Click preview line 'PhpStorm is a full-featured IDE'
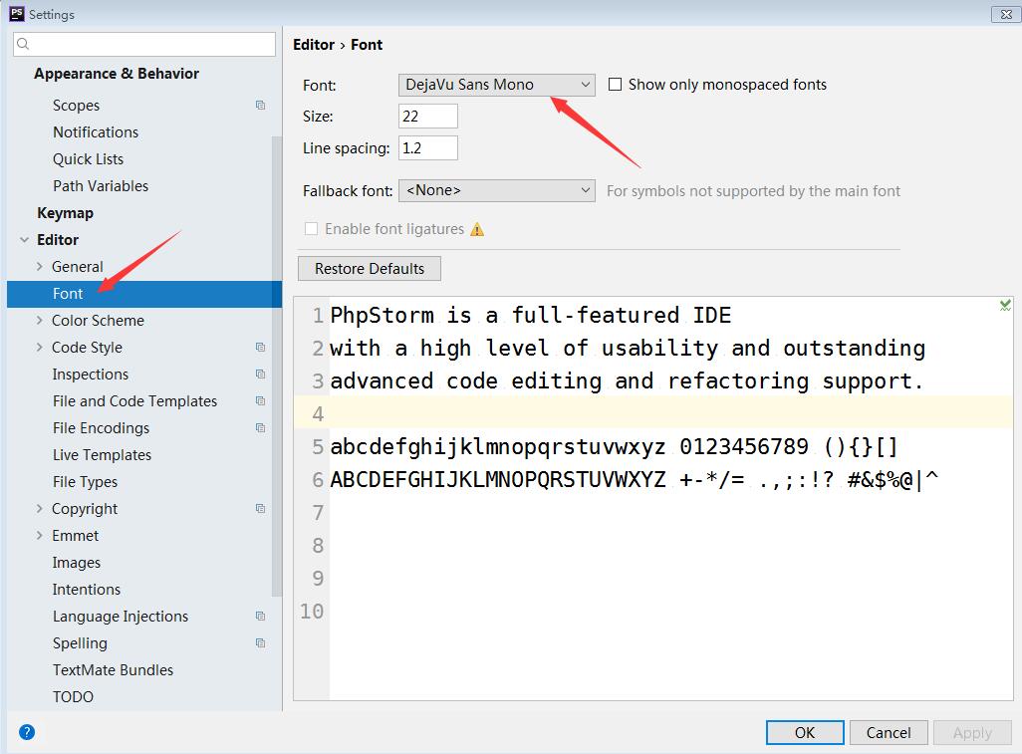This screenshot has height=754, width=1022. click(x=531, y=316)
